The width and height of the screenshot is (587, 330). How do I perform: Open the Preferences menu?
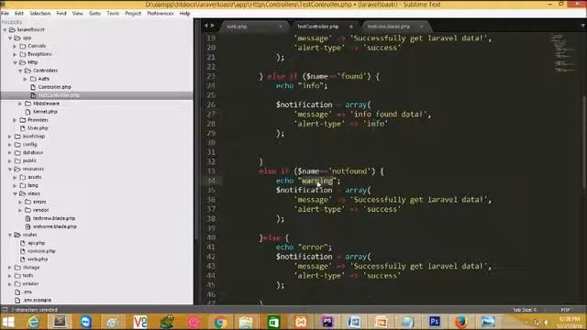[x=161, y=13]
